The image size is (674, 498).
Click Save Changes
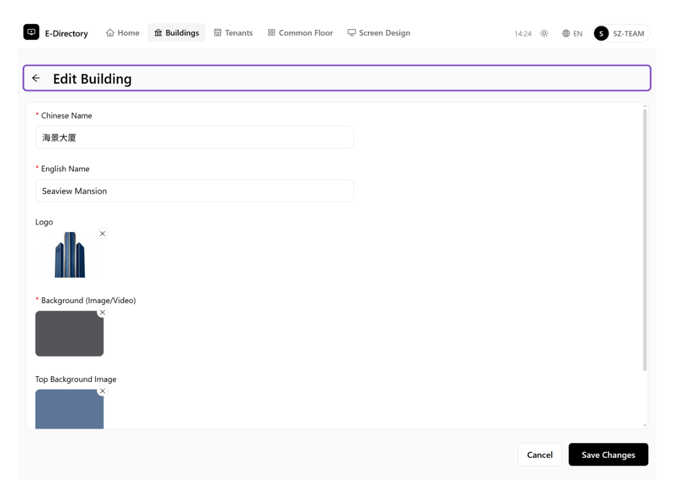tap(608, 454)
